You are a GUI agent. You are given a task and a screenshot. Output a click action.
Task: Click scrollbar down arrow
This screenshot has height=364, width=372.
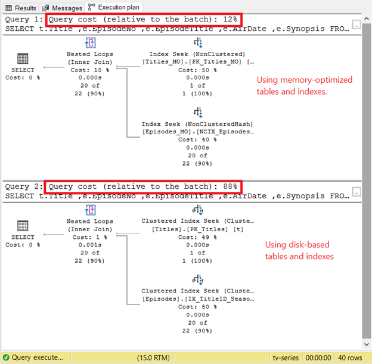point(367,344)
